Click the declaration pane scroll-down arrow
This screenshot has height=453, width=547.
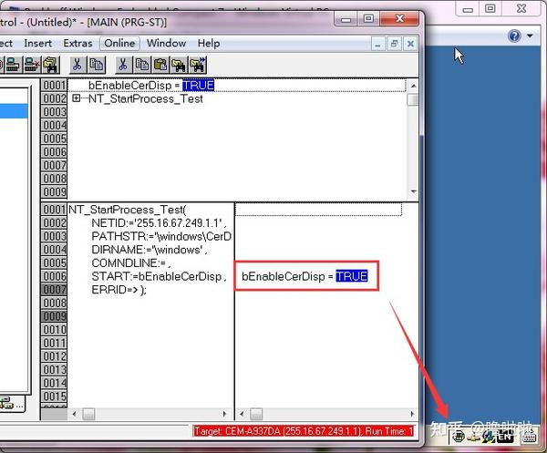point(413,191)
